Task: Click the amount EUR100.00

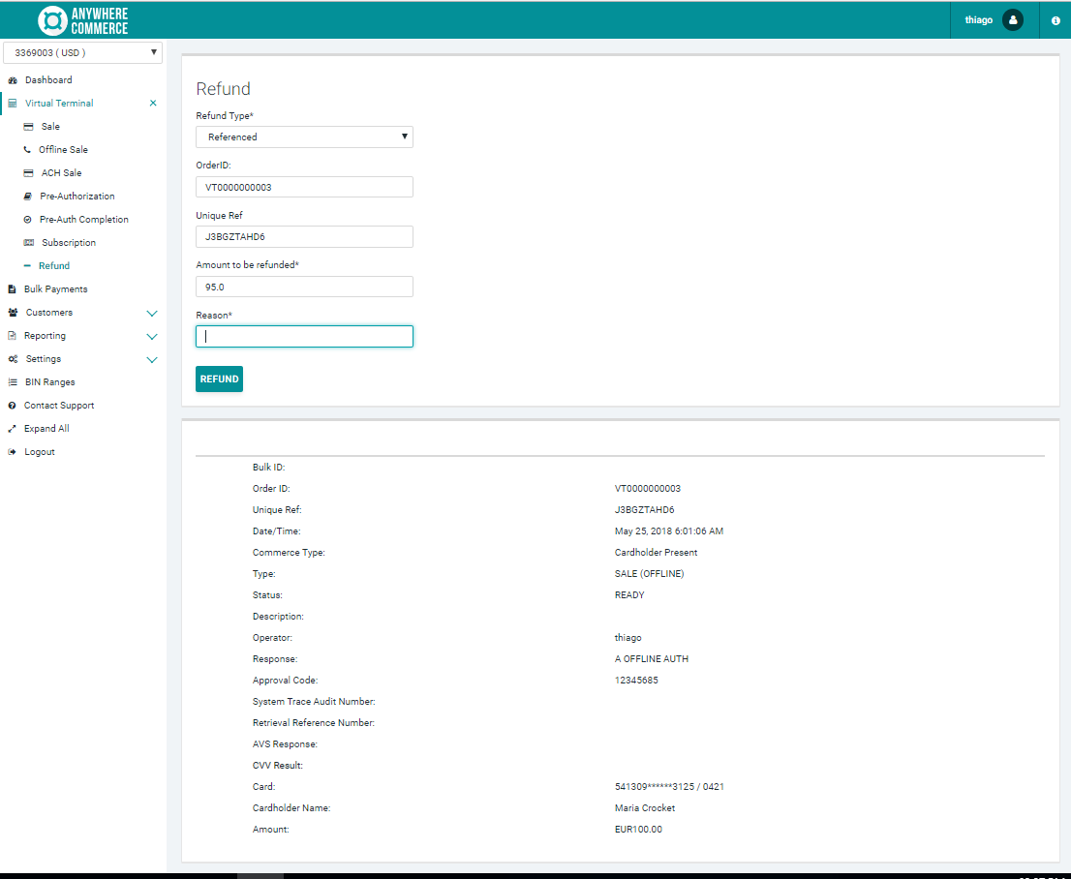Action: tap(638, 829)
